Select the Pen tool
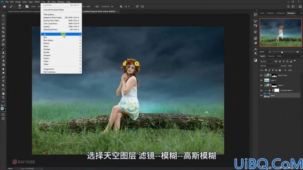Image resolution: width=303 pixels, height=170 pixels. click(x=3, y=77)
